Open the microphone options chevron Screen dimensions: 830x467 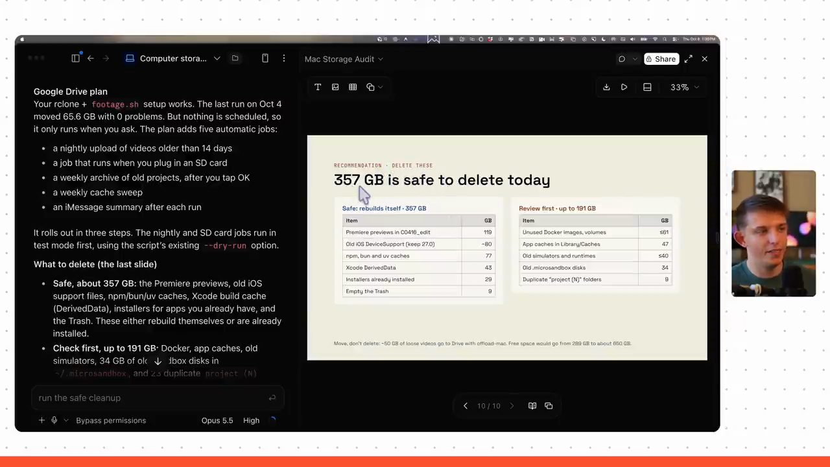65,420
